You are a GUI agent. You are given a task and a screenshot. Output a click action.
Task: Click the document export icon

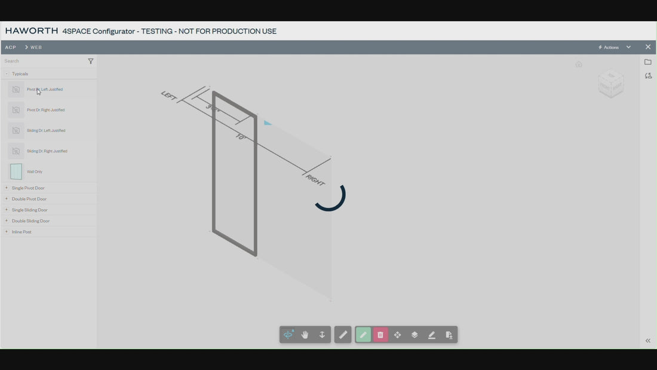(x=449, y=335)
